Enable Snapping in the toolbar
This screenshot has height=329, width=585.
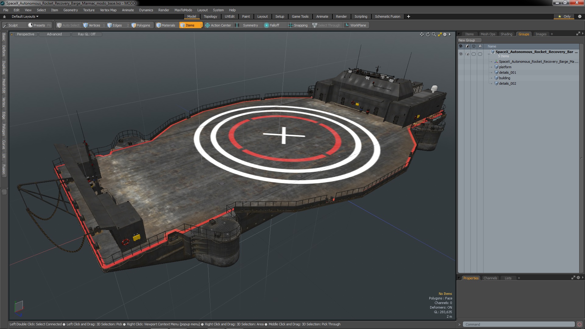298,25
